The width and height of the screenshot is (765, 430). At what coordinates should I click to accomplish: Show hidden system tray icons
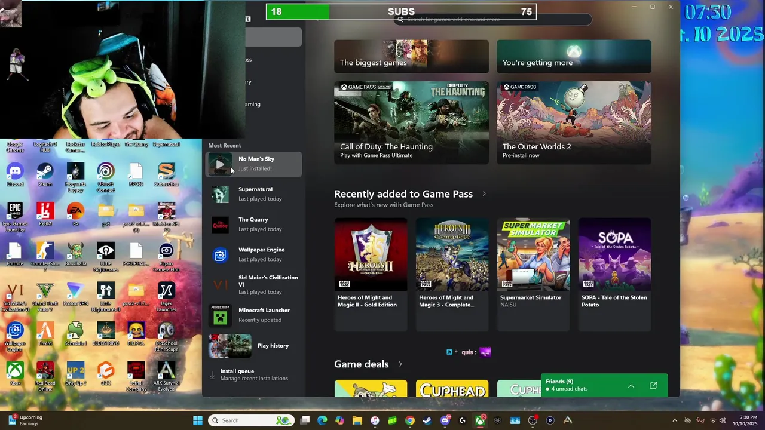pyautogui.click(x=675, y=420)
